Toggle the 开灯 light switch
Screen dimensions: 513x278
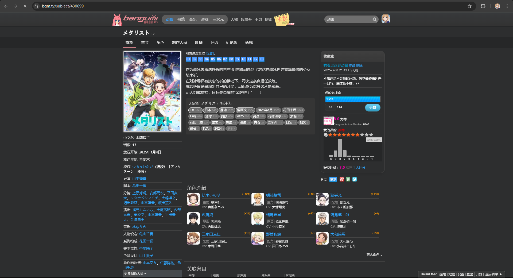479,274
